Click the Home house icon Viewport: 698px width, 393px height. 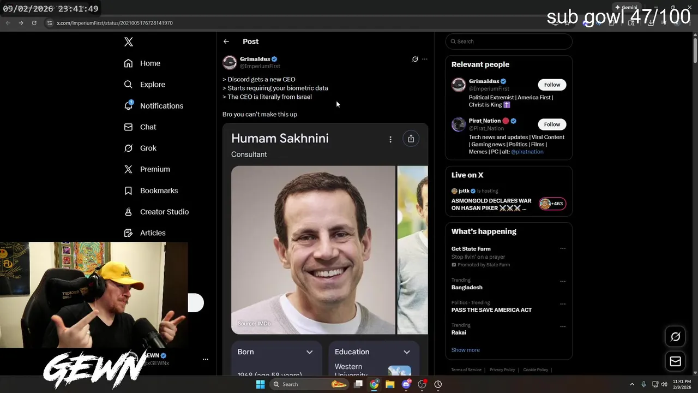point(128,63)
